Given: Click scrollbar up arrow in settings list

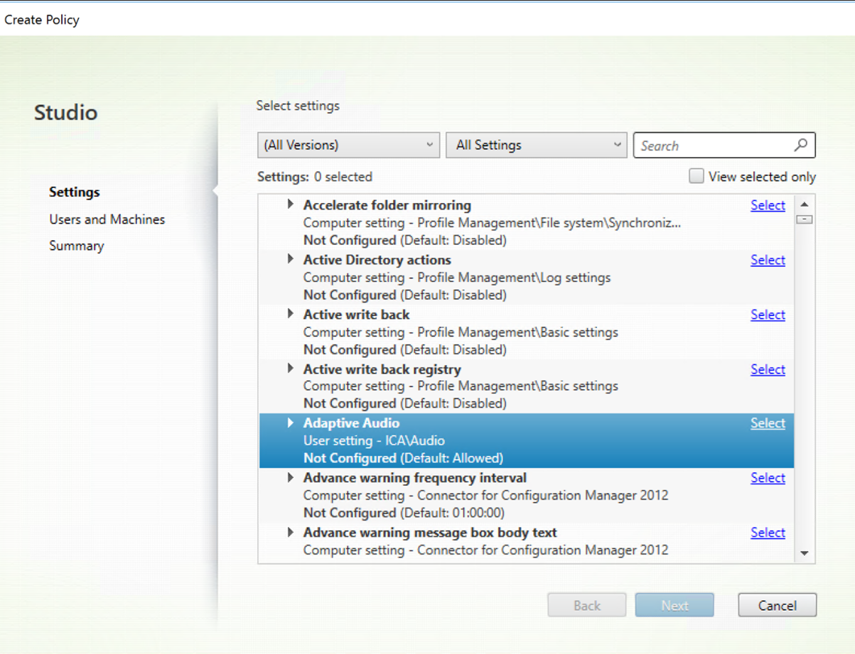Looking at the screenshot, I should [805, 205].
